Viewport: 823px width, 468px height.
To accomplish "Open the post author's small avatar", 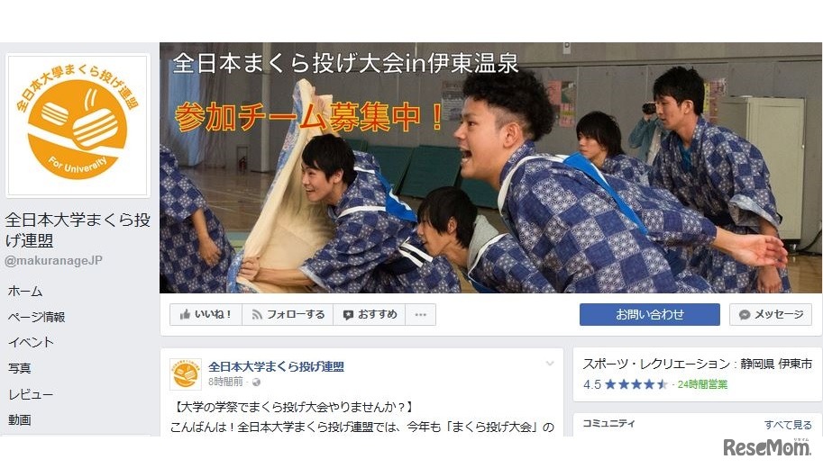I will click(186, 374).
